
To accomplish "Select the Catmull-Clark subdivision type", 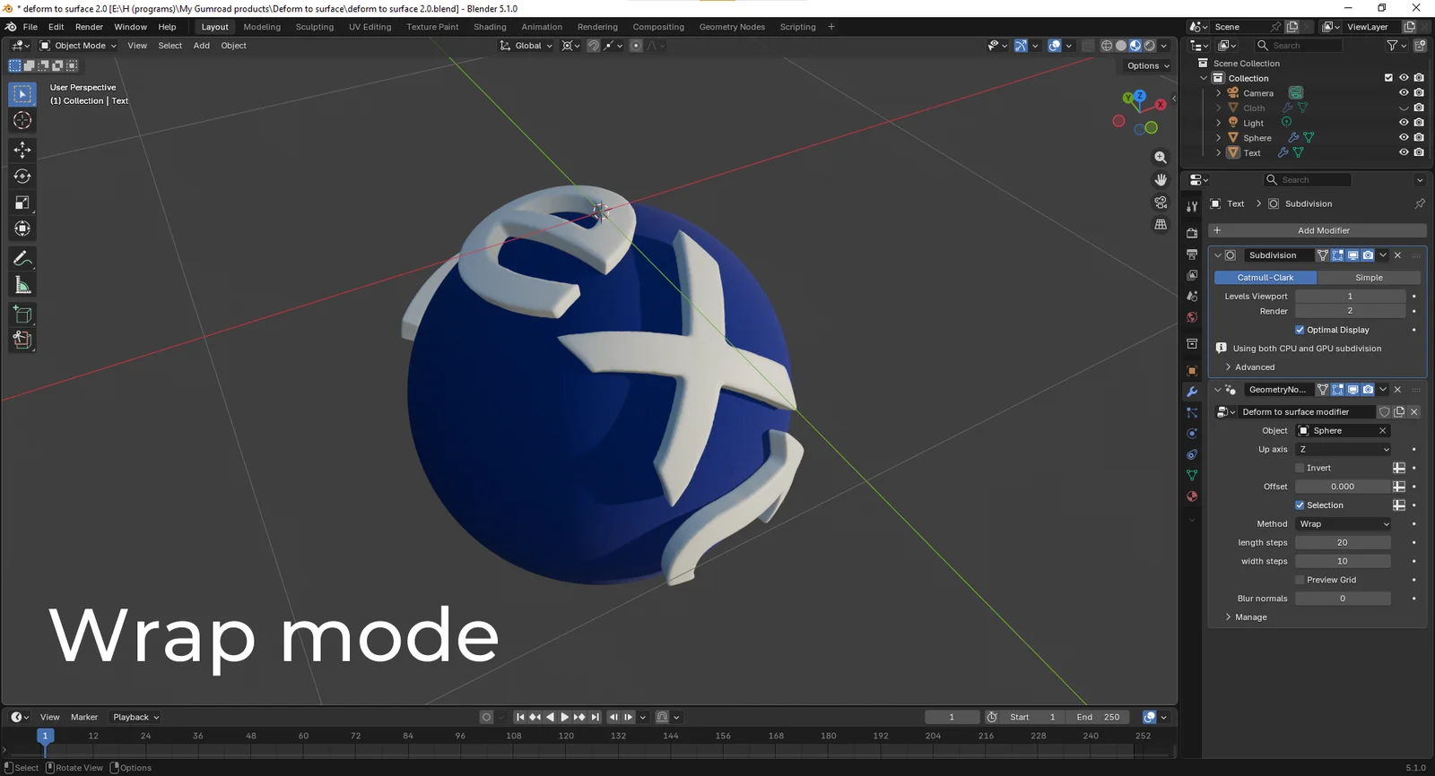I will tap(1265, 278).
